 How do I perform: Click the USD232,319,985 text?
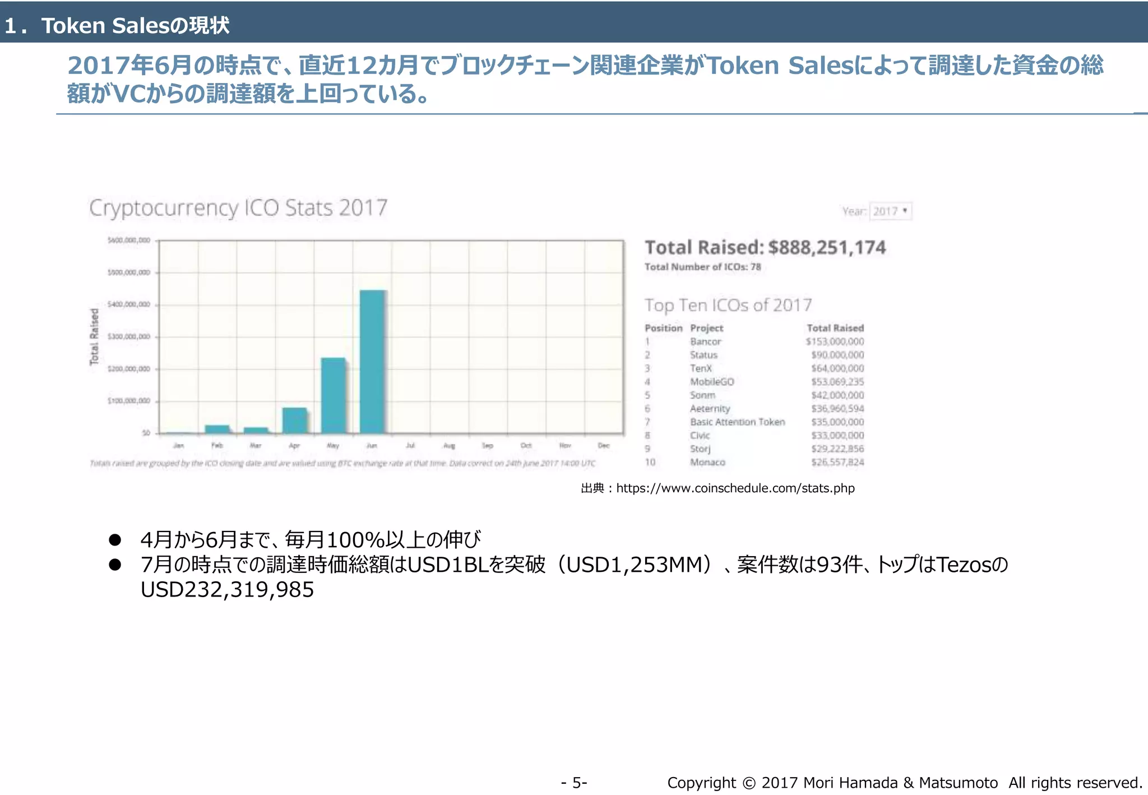227,589
